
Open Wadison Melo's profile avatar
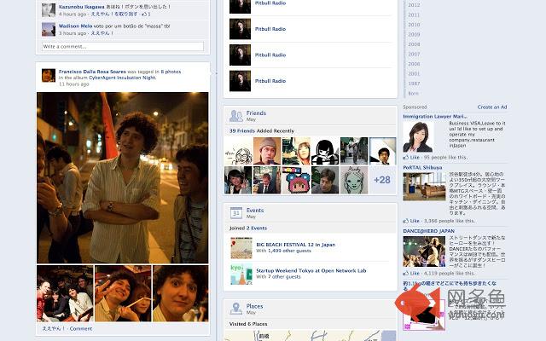coord(49,29)
